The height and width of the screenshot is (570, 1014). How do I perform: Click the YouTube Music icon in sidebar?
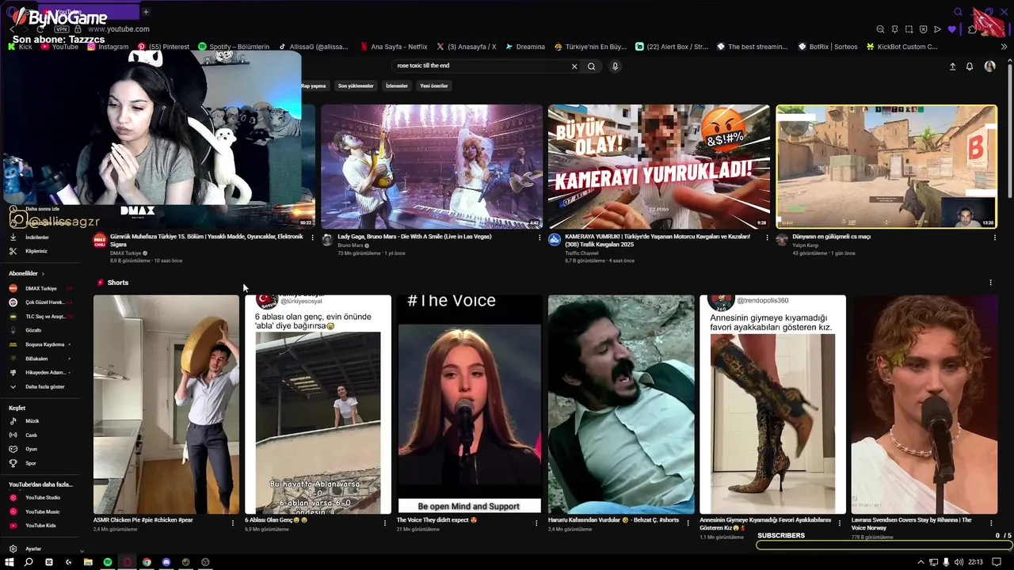(13, 511)
